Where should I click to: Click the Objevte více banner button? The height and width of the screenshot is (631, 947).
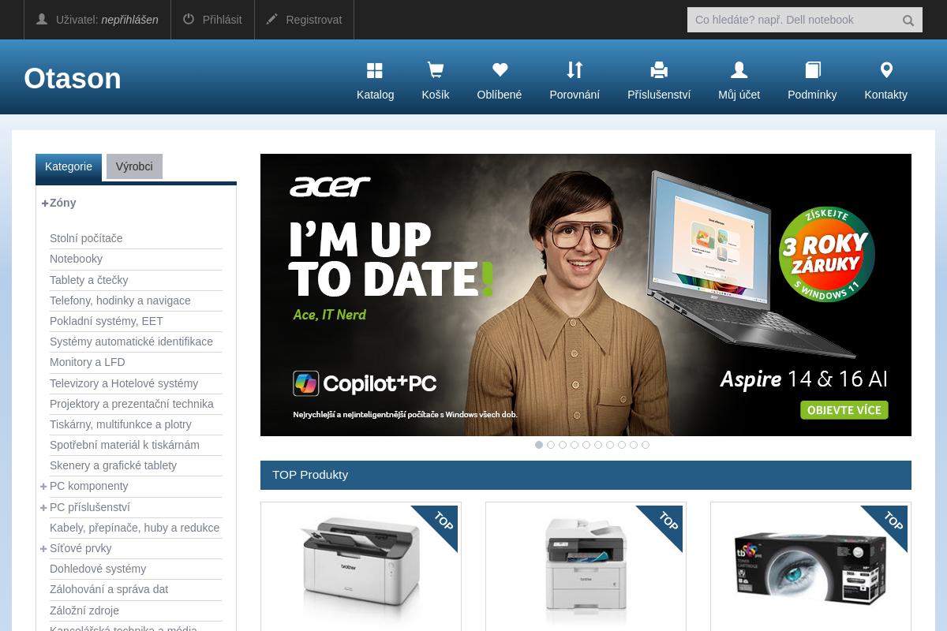coord(844,410)
